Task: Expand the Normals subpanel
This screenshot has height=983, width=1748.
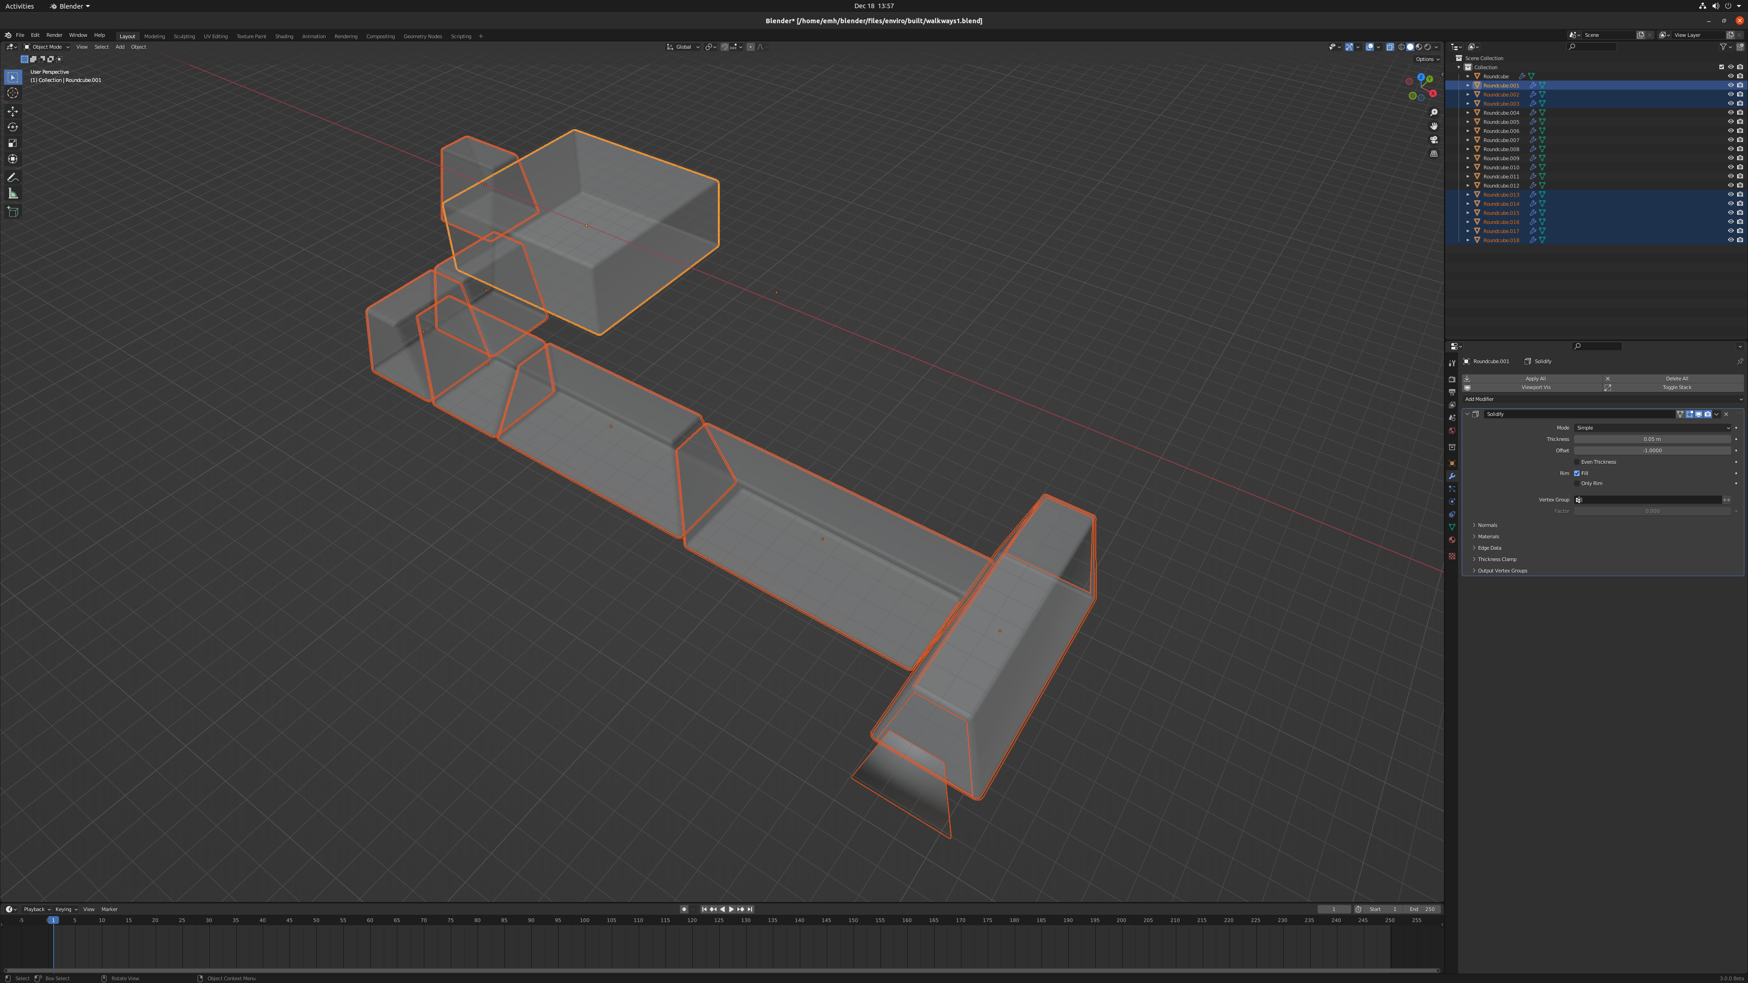Action: [1488, 525]
